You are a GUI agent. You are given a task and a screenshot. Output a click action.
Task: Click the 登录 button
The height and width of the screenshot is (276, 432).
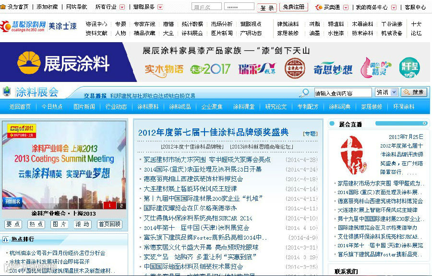(x=267, y=8)
